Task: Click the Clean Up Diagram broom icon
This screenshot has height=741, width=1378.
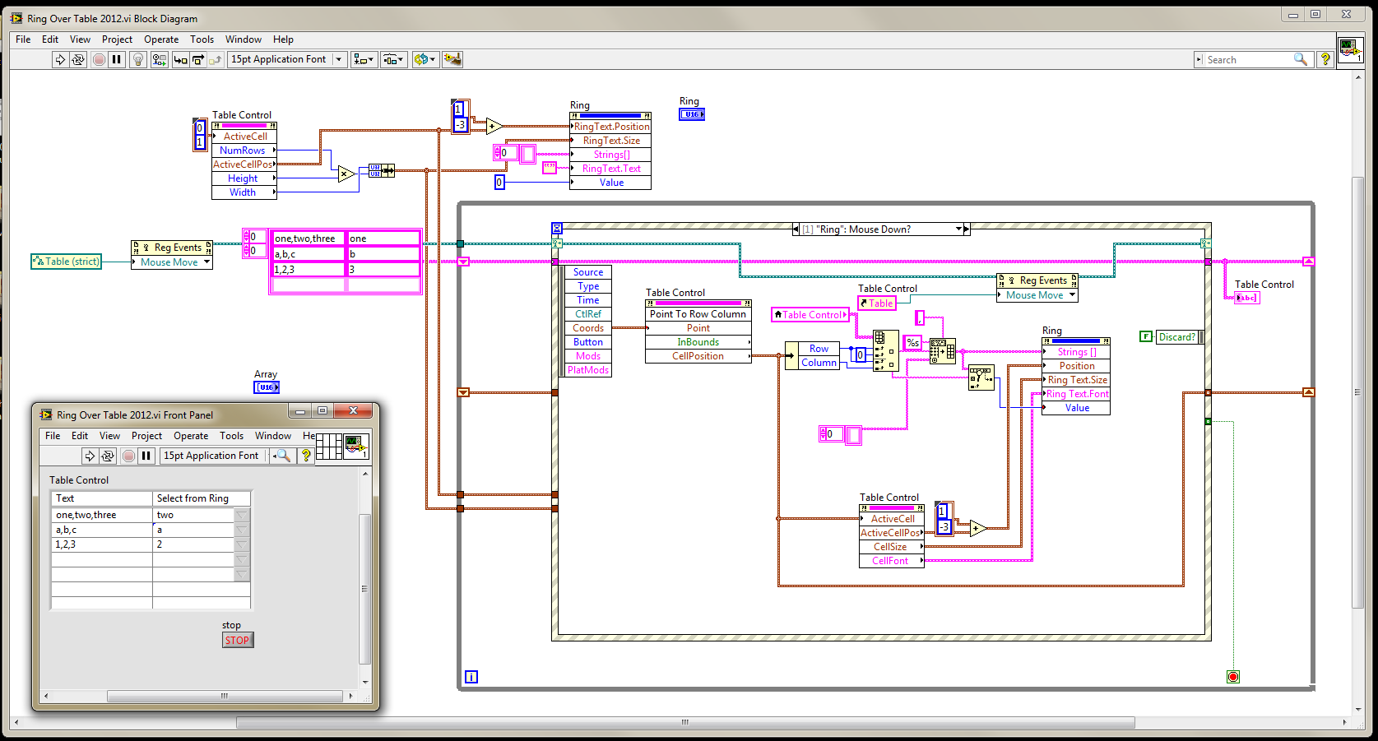Action: (452, 59)
